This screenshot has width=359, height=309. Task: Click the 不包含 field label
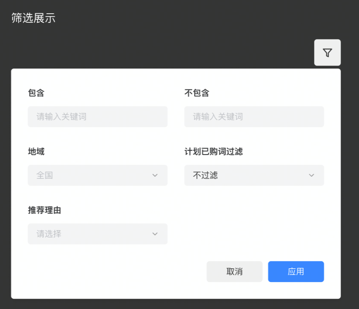pos(197,93)
